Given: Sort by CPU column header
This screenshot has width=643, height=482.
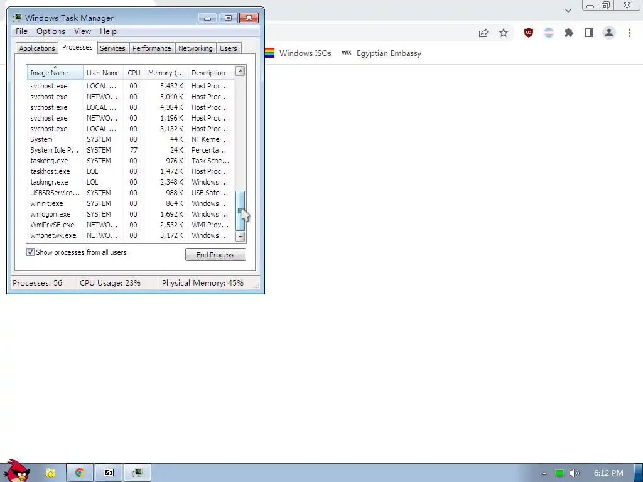Looking at the screenshot, I should click(134, 73).
